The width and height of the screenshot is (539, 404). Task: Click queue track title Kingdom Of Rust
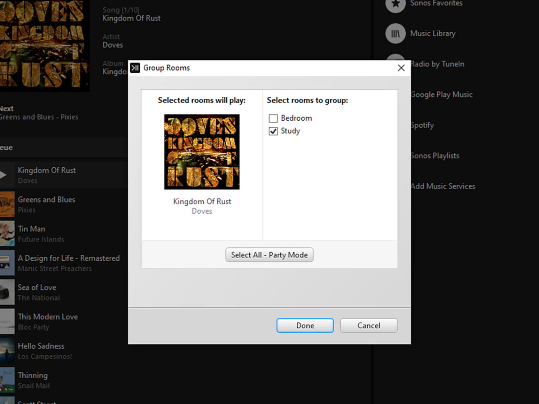[47, 170]
